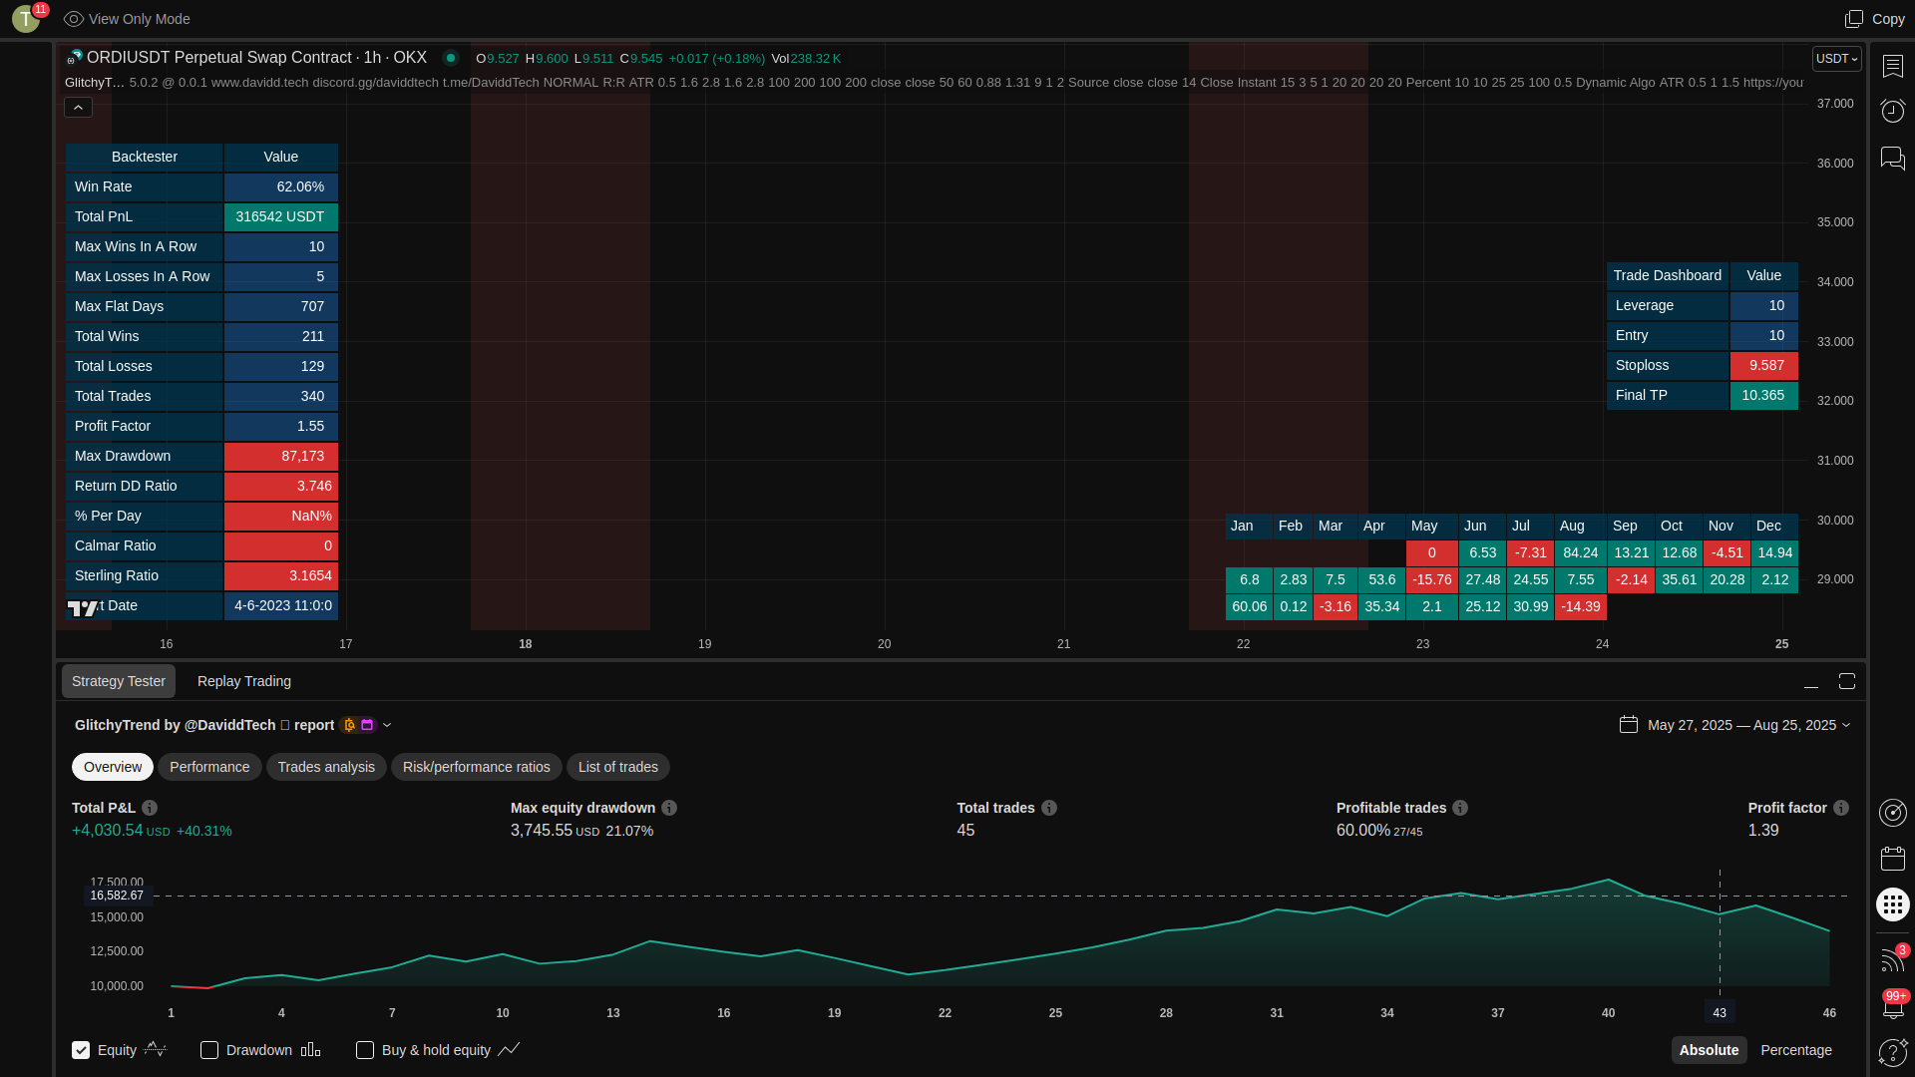Click trade number 43 on the equity axis
Viewport: 1915px width, 1077px height.
pos(1720,1012)
